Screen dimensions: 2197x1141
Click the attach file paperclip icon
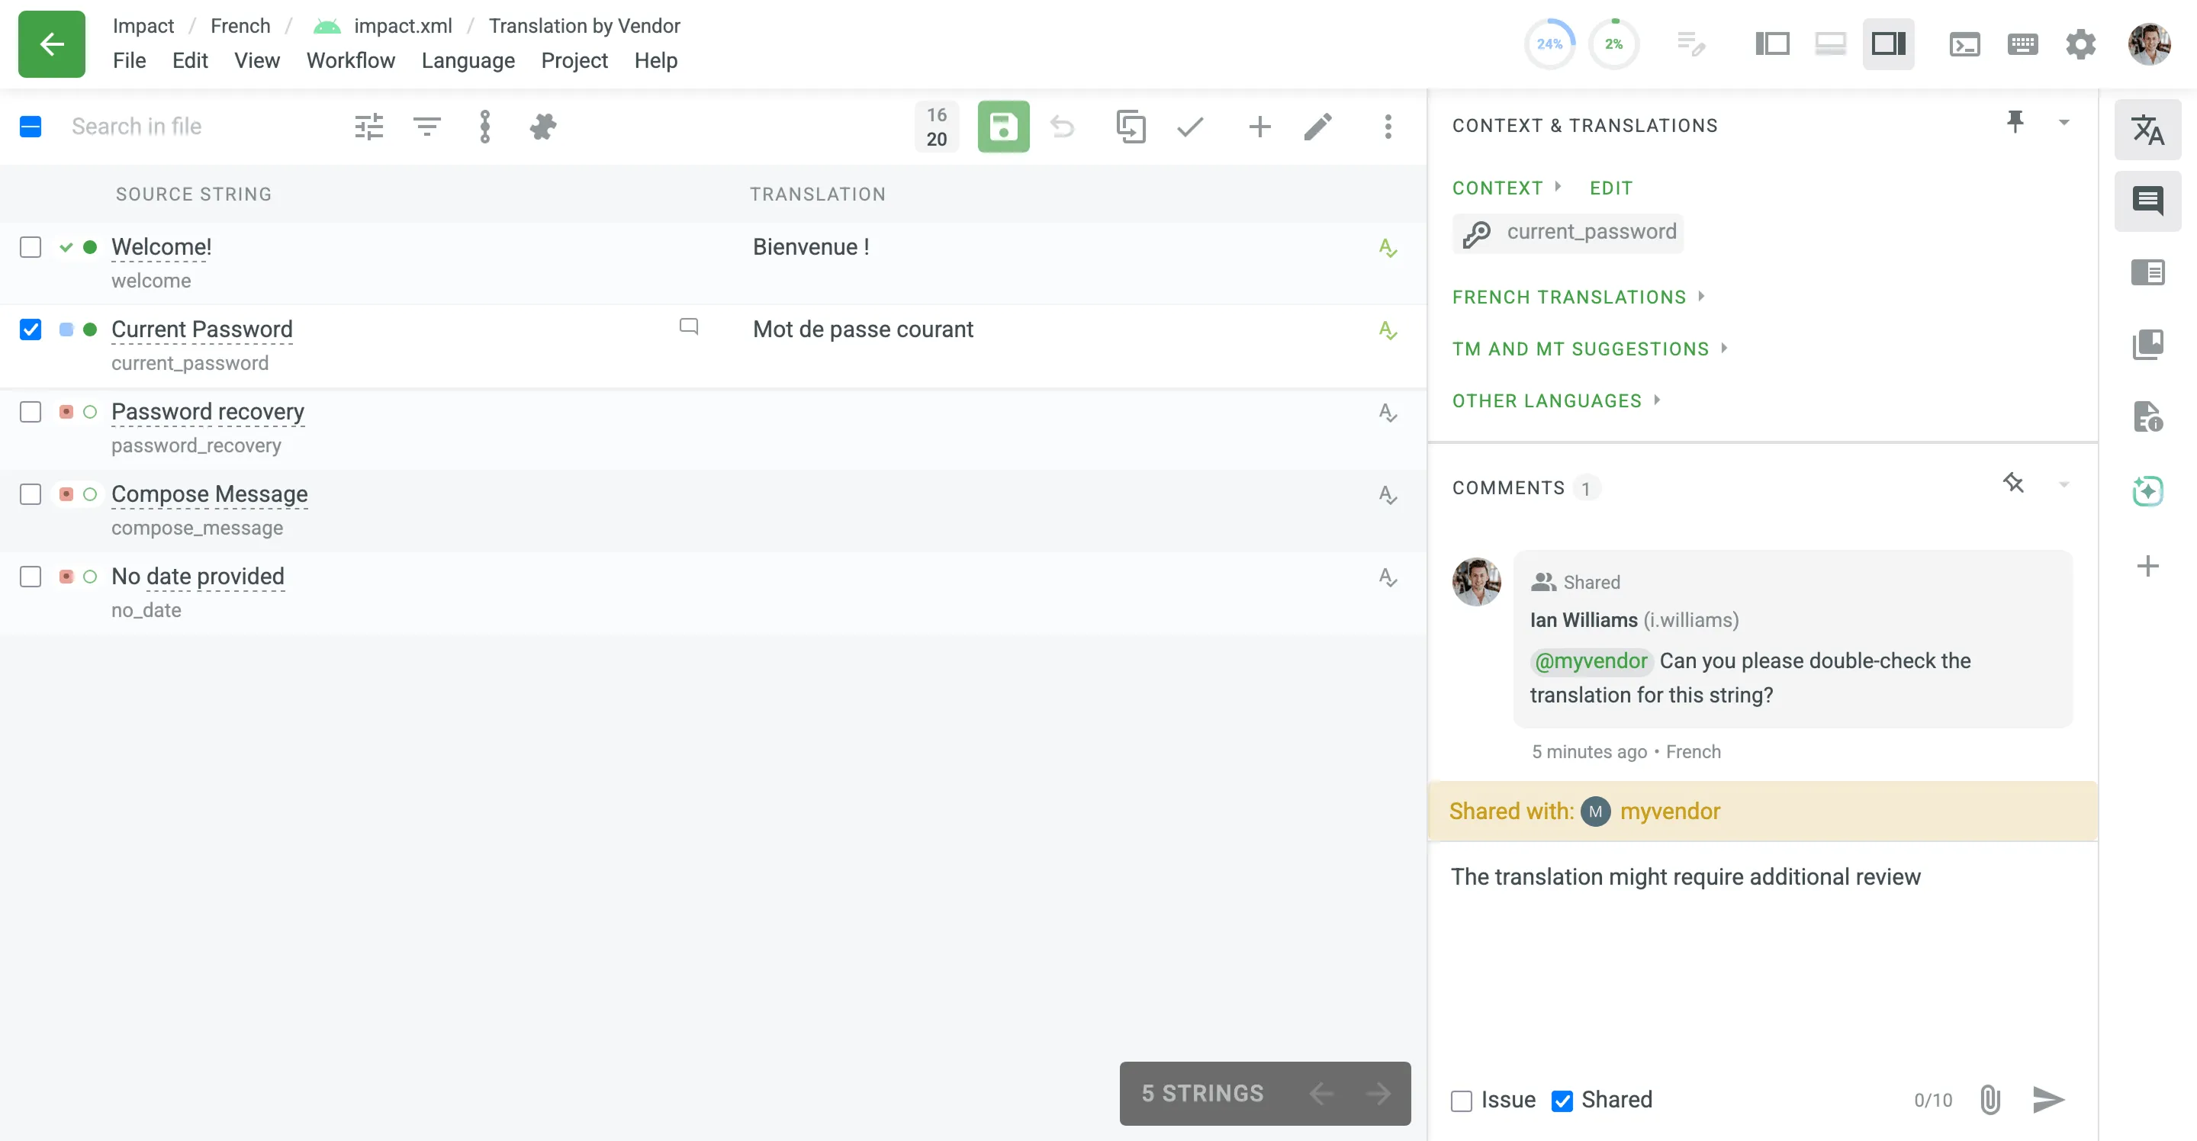point(1990,1100)
